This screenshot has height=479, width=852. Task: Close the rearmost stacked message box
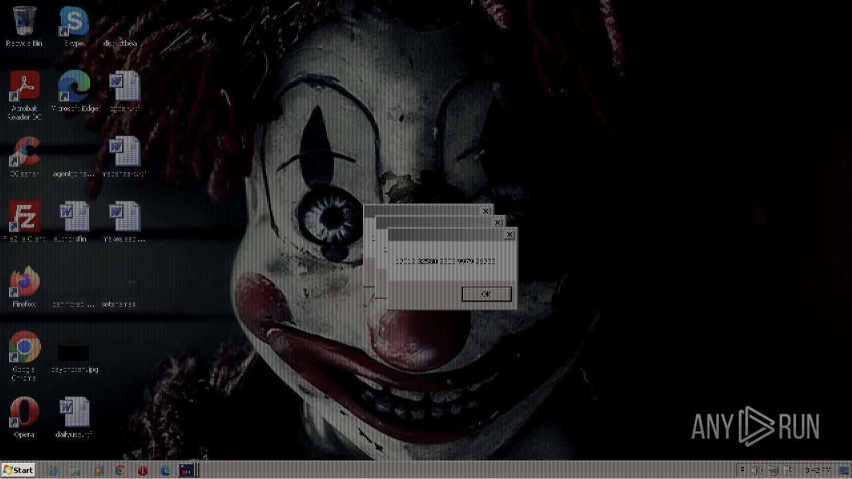pos(486,211)
